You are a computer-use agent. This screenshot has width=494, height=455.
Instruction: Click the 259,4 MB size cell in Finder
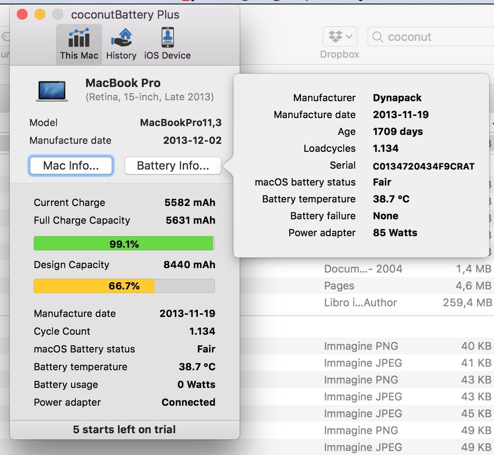click(467, 302)
